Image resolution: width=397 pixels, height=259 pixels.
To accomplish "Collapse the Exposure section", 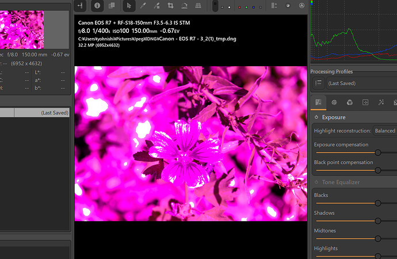I will pyautogui.click(x=334, y=117).
